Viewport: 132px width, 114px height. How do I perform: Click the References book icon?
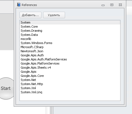(19, 5)
